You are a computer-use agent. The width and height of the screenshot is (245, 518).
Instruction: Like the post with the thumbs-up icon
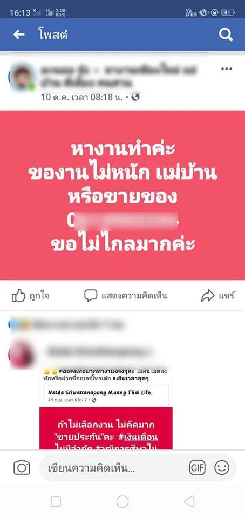[18, 296]
